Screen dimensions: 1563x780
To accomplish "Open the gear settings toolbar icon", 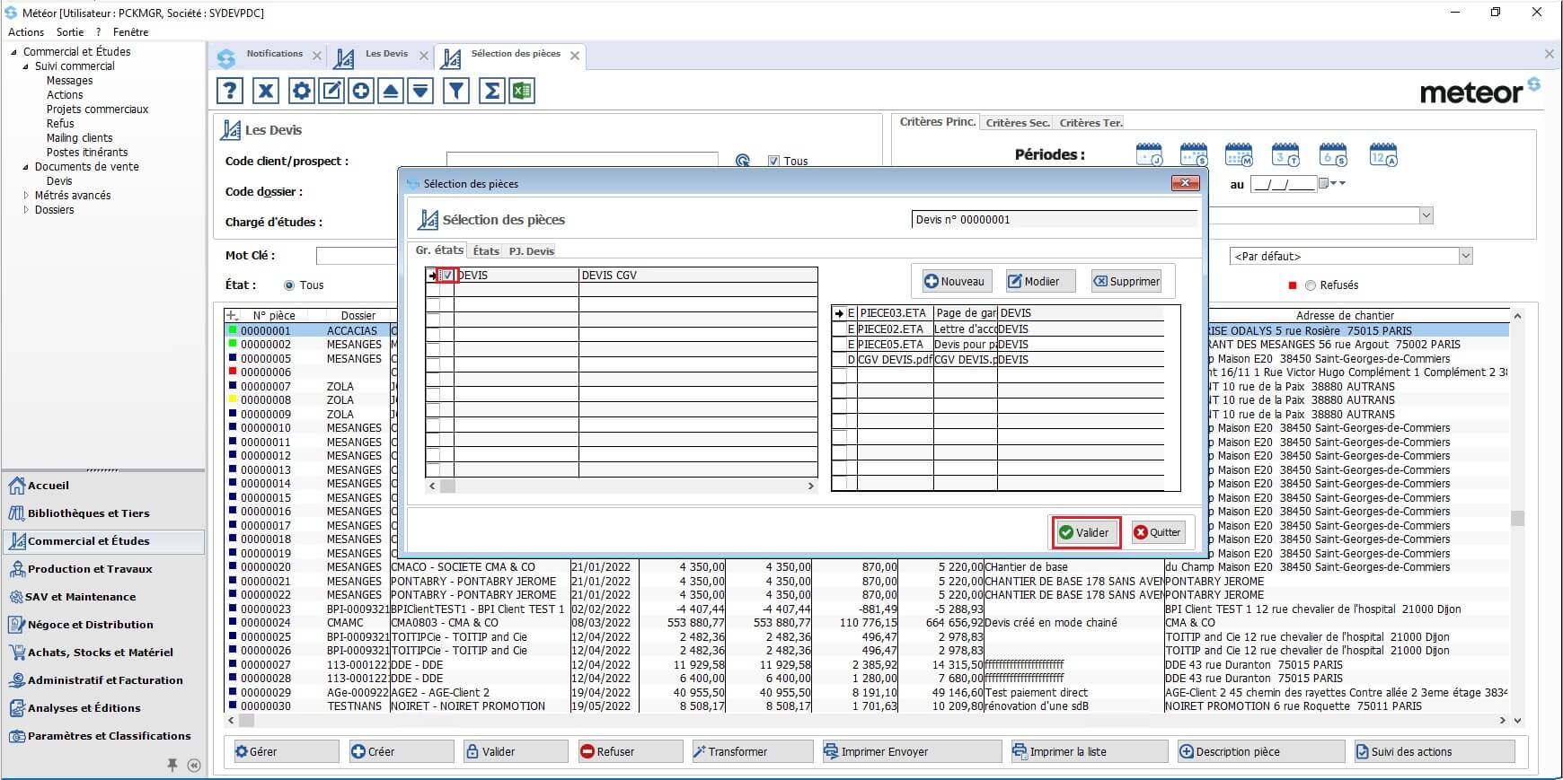I will [302, 91].
